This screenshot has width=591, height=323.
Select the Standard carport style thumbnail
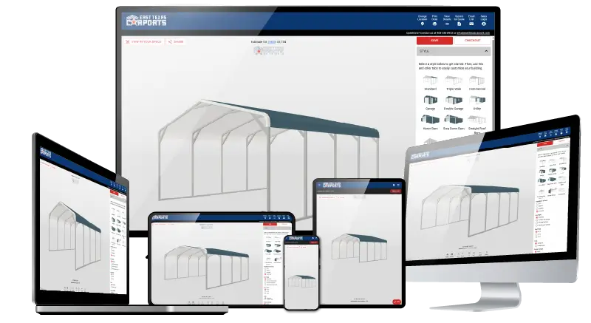(430, 80)
